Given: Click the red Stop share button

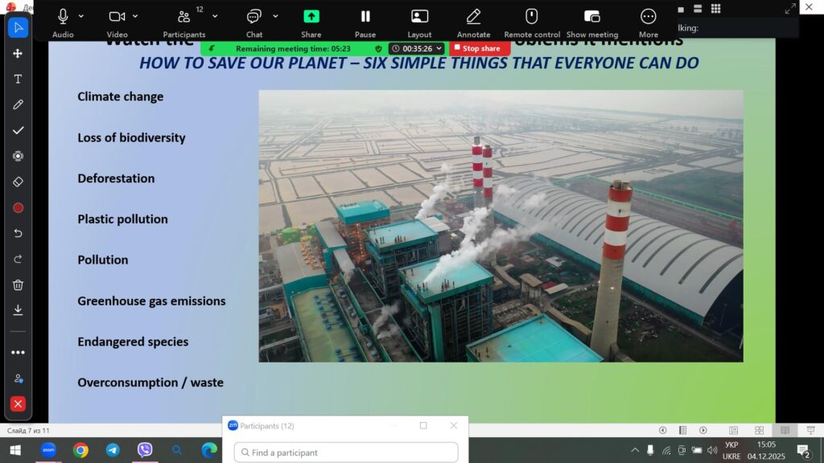Looking at the screenshot, I should click(480, 48).
